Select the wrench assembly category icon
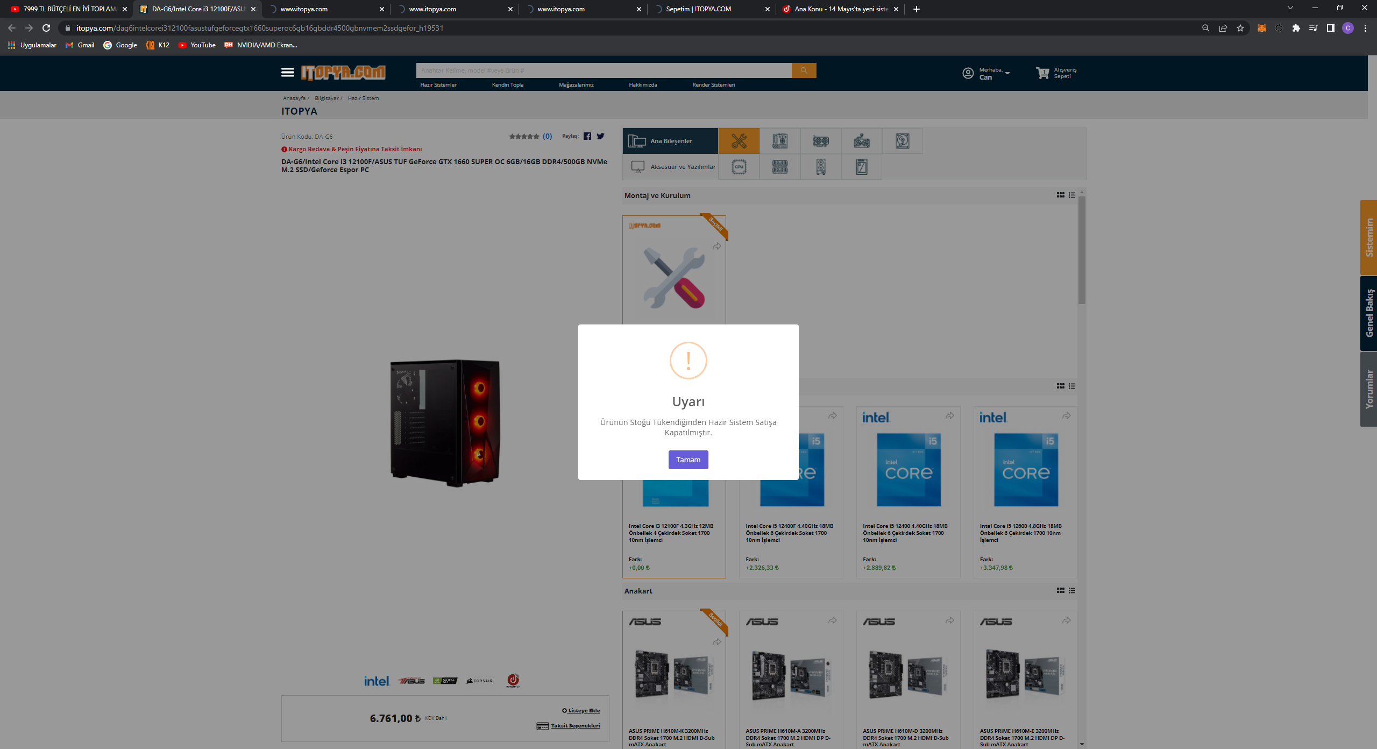Viewport: 1377px width, 749px height. tap(739, 141)
